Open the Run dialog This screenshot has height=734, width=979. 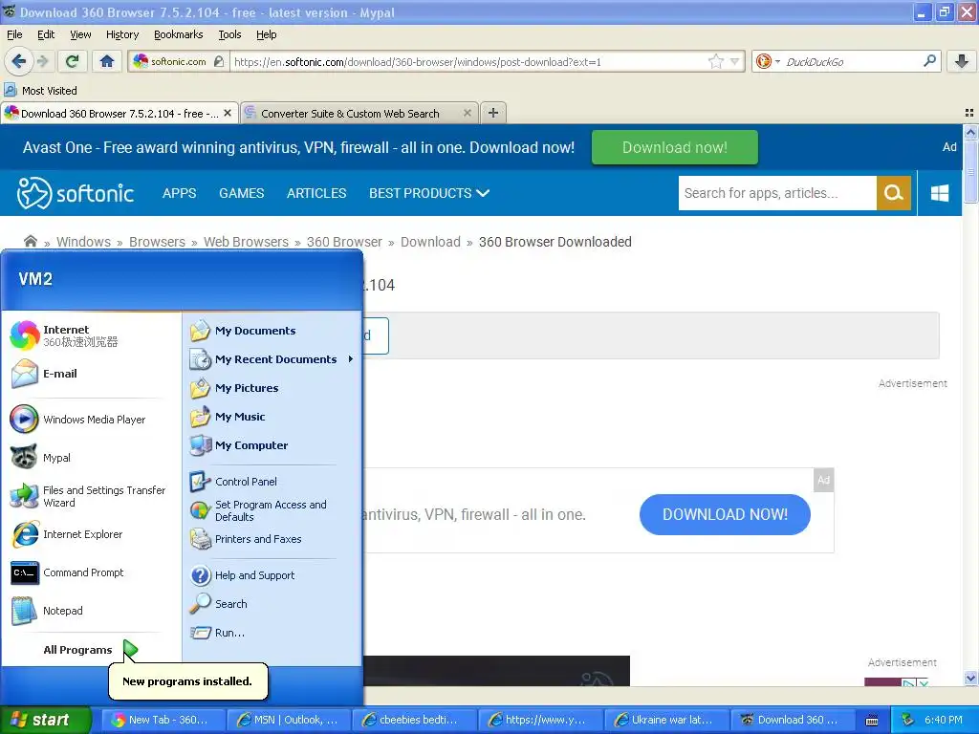click(272, 633)
